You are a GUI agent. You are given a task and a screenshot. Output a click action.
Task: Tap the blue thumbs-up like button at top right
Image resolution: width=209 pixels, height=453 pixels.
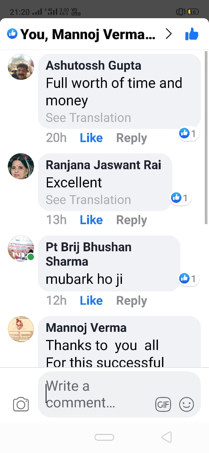(192, 34)
